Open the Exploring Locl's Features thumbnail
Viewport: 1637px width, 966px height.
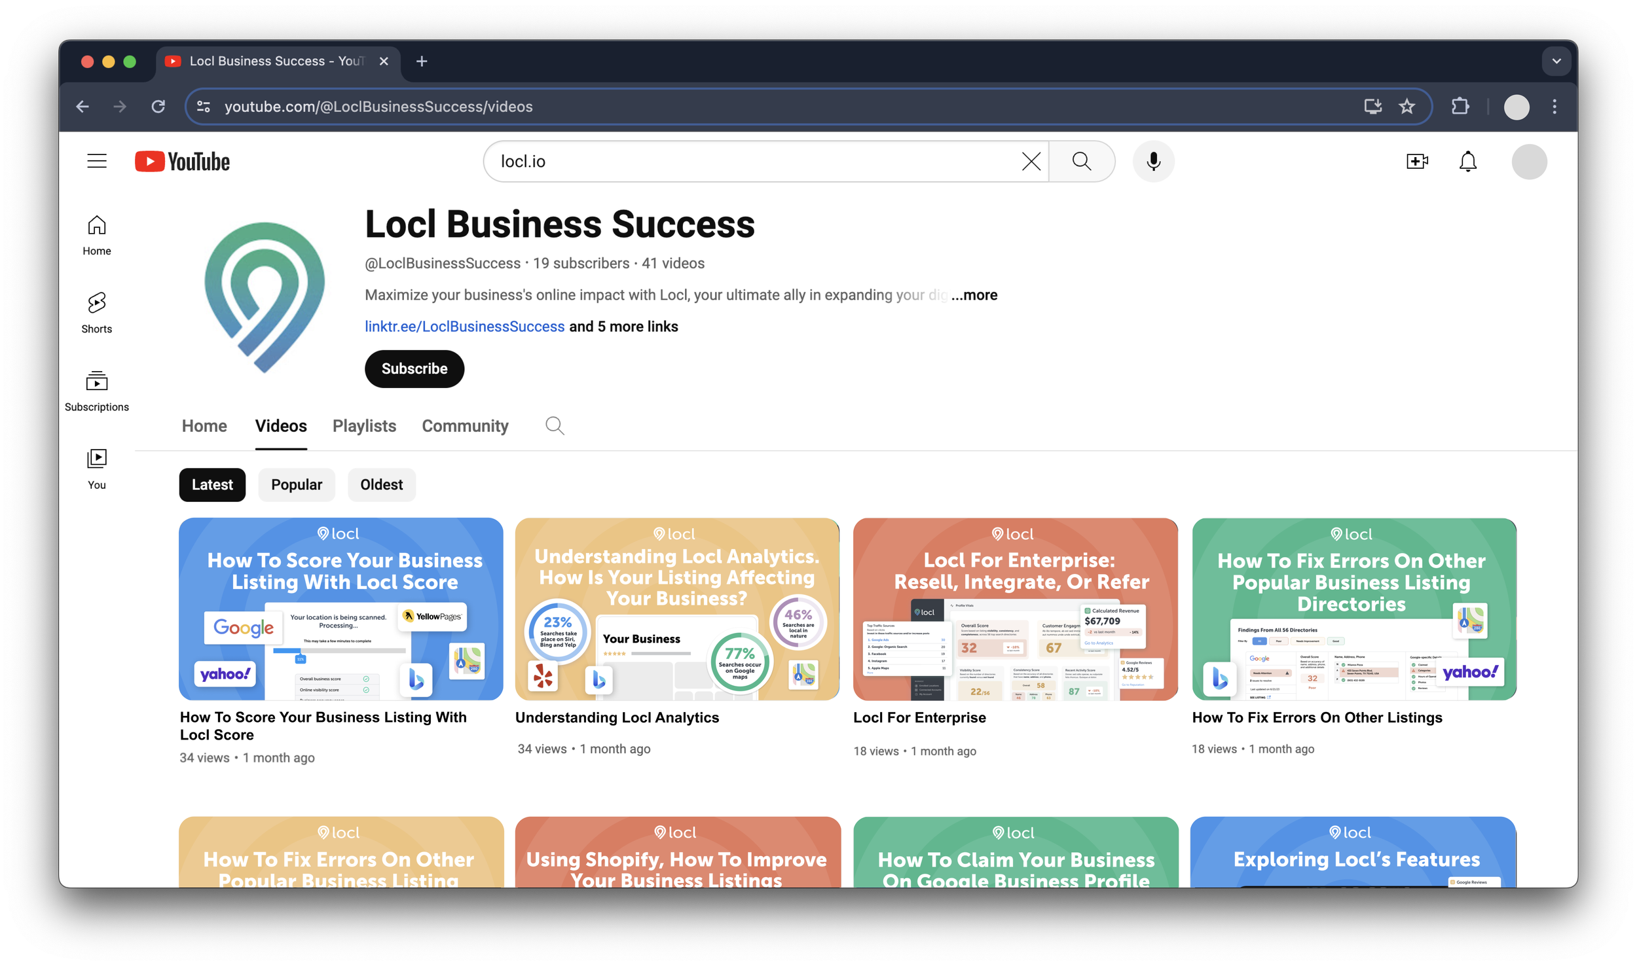(1353, 851)
